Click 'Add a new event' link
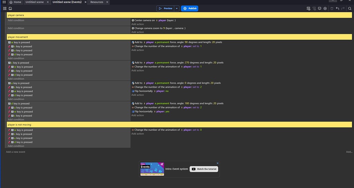This screenshot has height=188, width=354. (x=16, y=152)
